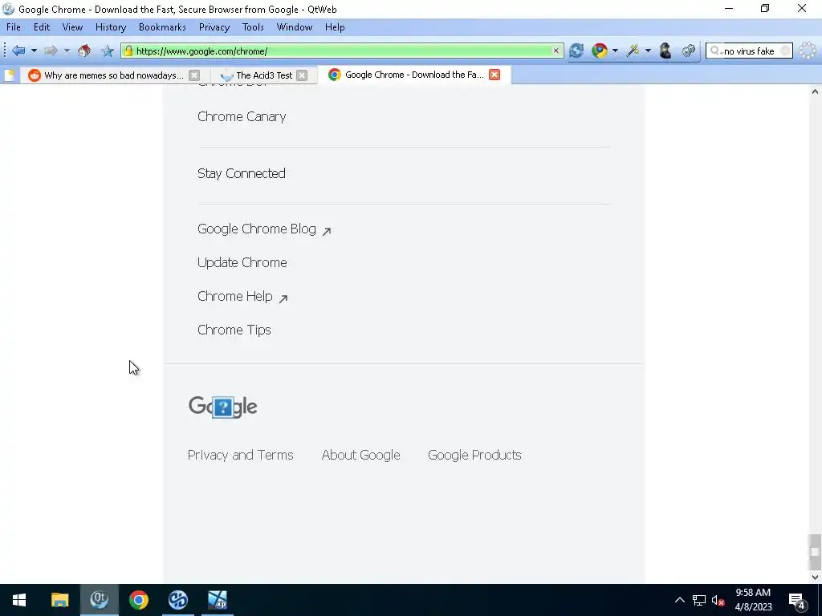Open the Chrome Tips link
The width and height of the screenshot is (822, 616).
[234, 330]
